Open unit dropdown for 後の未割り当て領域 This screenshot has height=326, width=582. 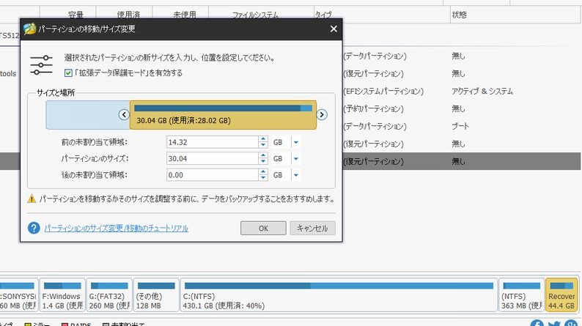[296, 175]
